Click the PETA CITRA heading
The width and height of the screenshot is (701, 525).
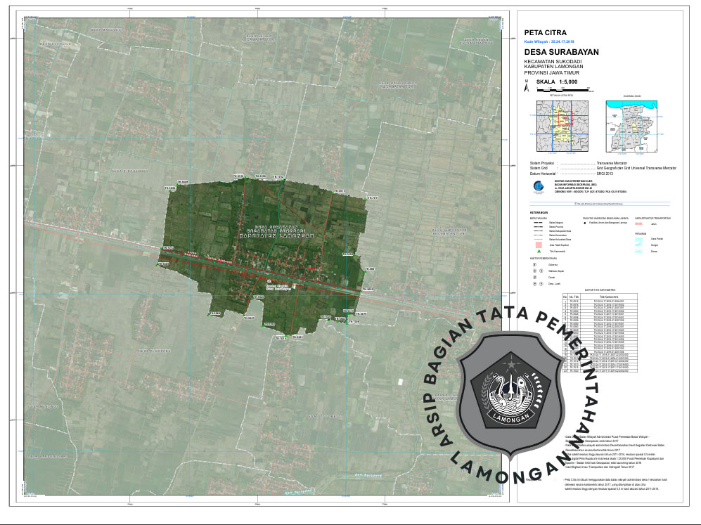546,32
